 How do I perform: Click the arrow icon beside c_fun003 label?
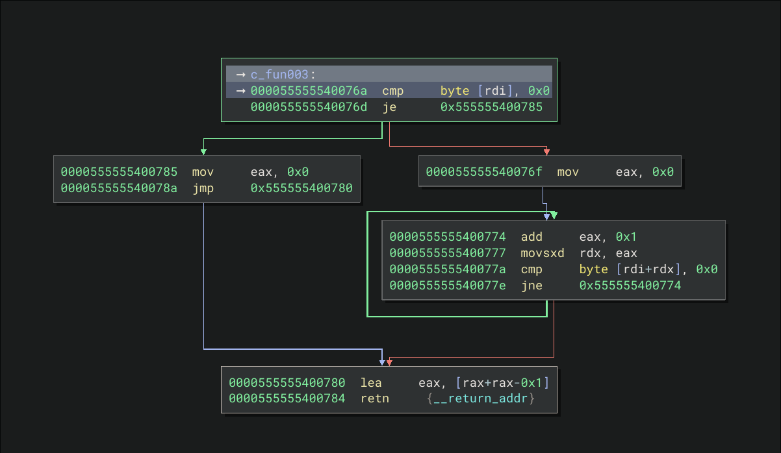click(240, 74)
